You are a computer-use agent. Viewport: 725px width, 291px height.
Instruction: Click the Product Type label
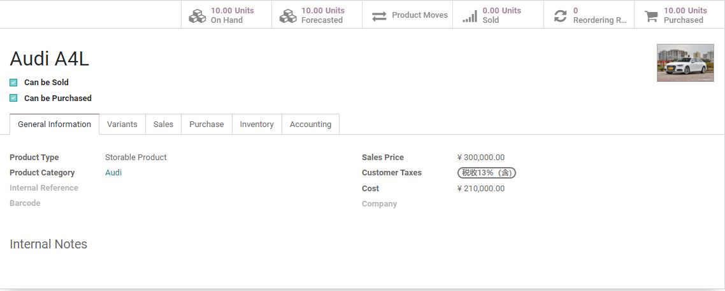34,158
